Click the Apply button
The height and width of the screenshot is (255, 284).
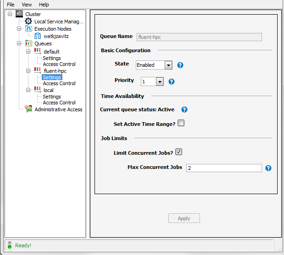point(184,218)
